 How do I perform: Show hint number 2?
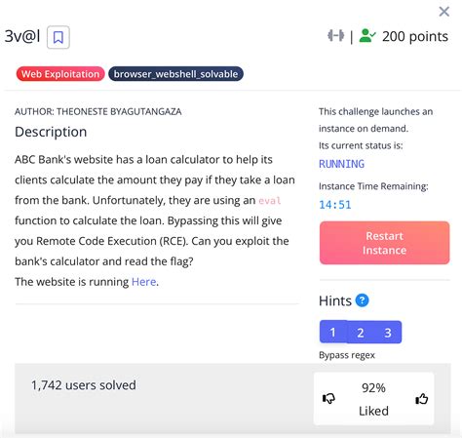361,332
